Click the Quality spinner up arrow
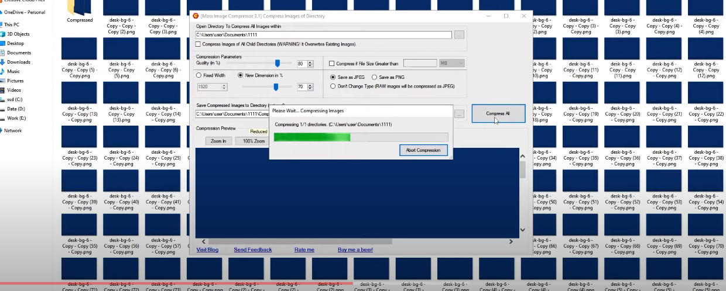 (x=309, y=62)
